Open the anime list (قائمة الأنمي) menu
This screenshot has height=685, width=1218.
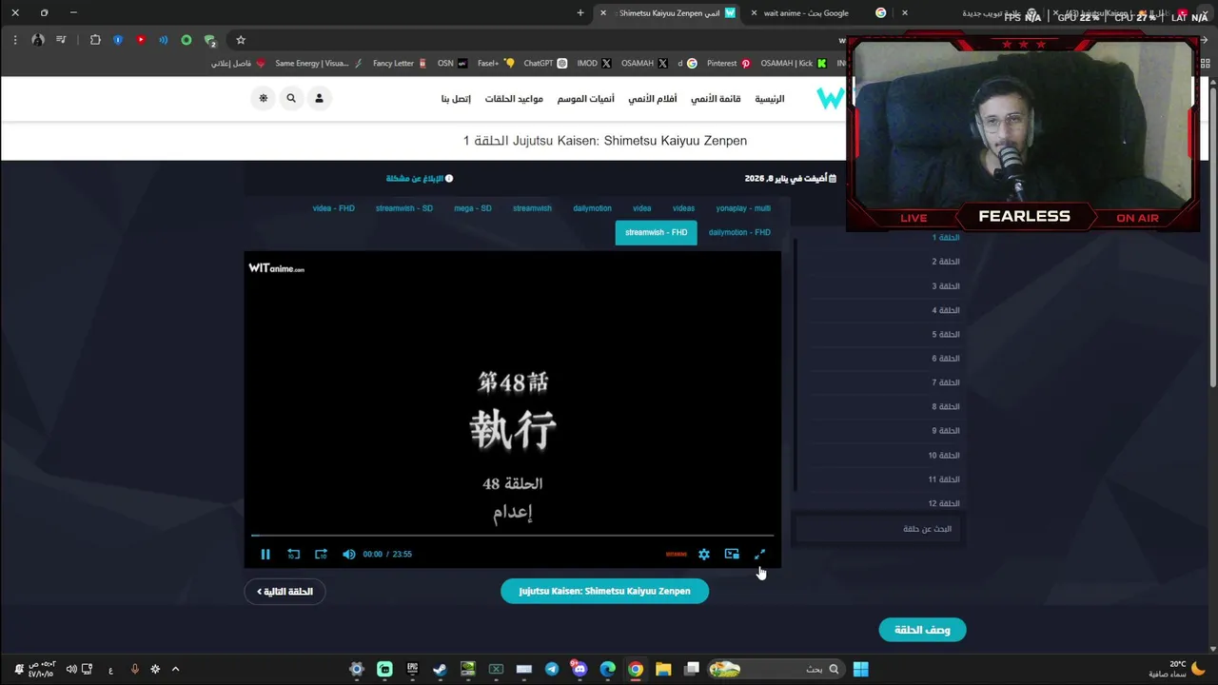pos(716,99)
